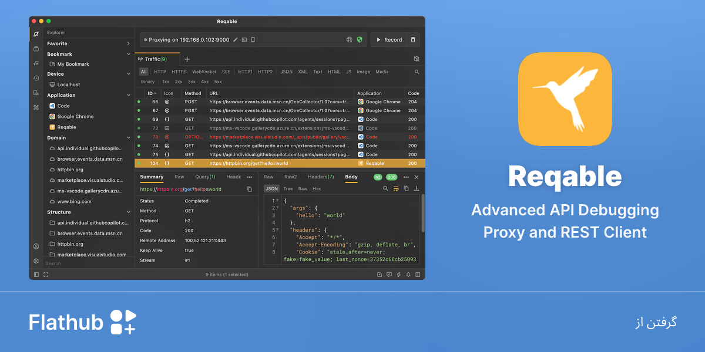
Task: Click the trash icon beside Record
Action: pos(413,40)
